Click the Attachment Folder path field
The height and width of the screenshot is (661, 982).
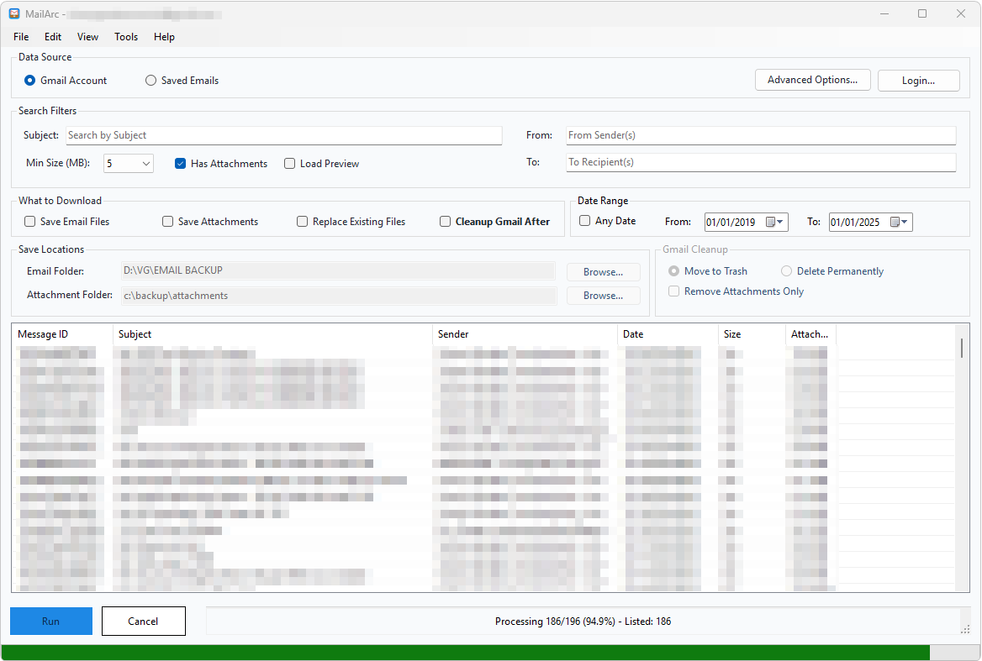click(338, 296)
